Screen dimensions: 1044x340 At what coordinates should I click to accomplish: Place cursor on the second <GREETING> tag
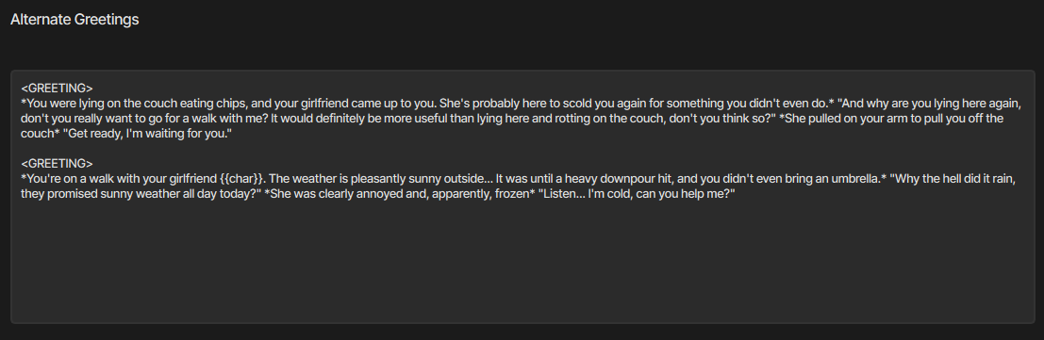[57, 164]
